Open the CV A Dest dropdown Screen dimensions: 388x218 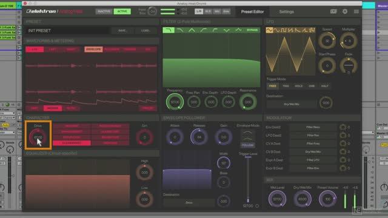click(313, 144)
